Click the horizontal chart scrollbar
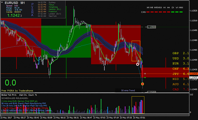This screenshot has height=120, width=198. 95,115
